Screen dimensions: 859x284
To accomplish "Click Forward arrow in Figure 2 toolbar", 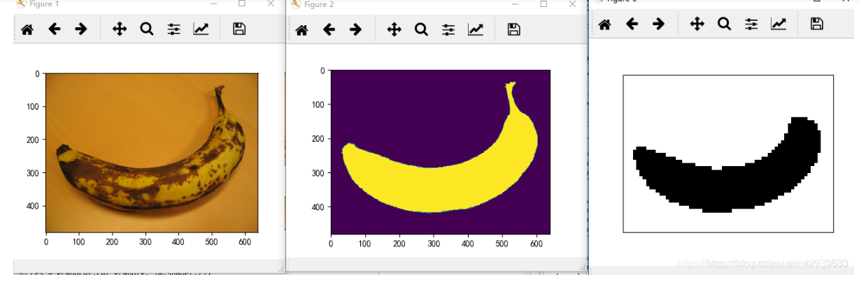I will pos(355,29).
